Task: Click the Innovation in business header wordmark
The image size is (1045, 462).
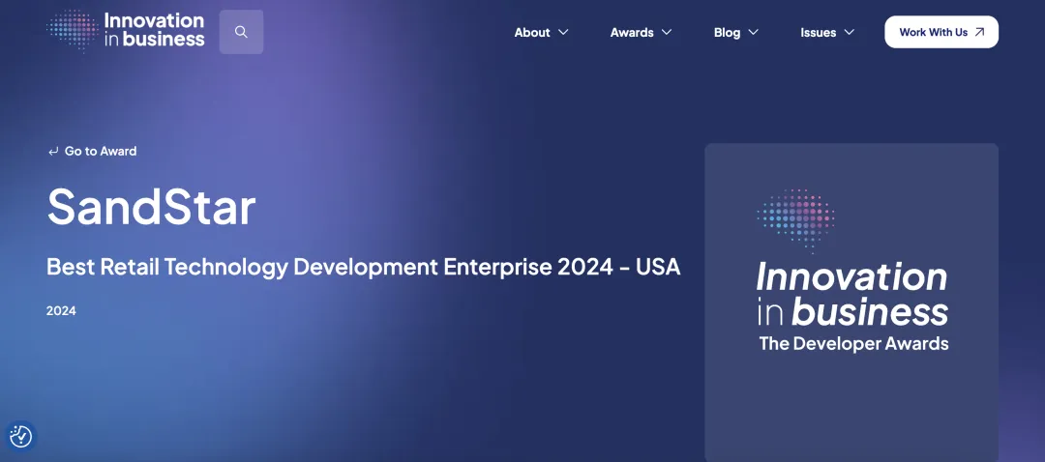Action: click(x=154, y=30)
